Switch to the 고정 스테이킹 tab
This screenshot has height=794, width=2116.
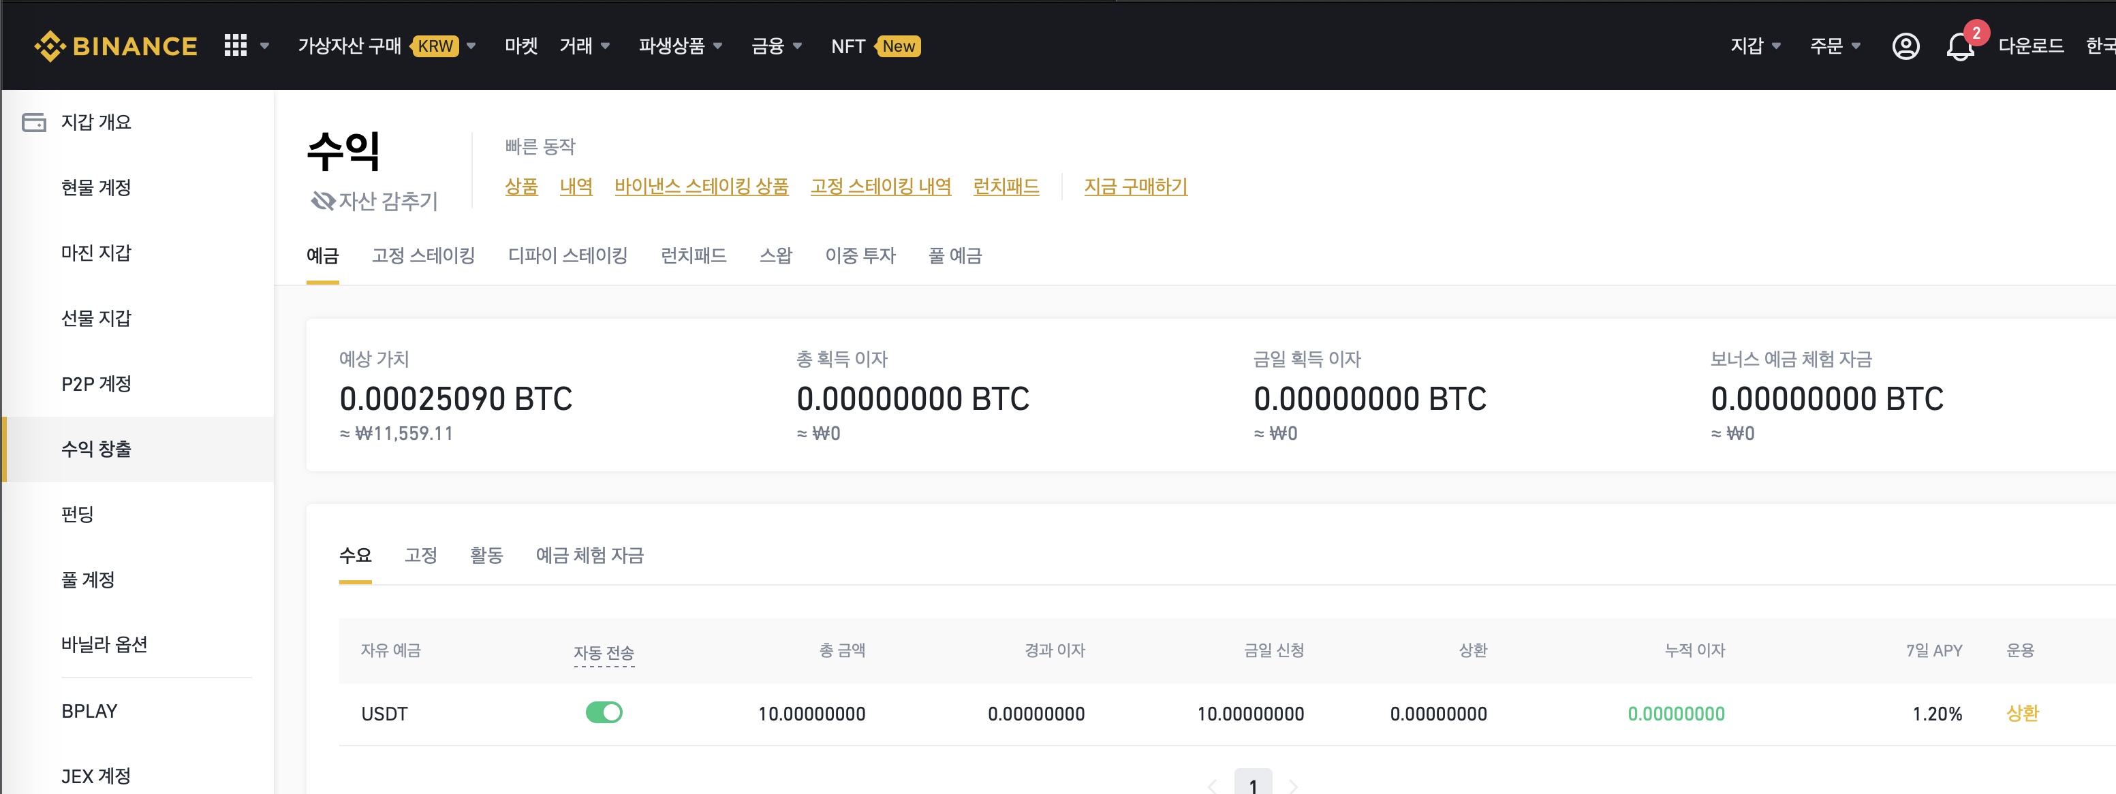pyautogui.click(x=423, y=255)
